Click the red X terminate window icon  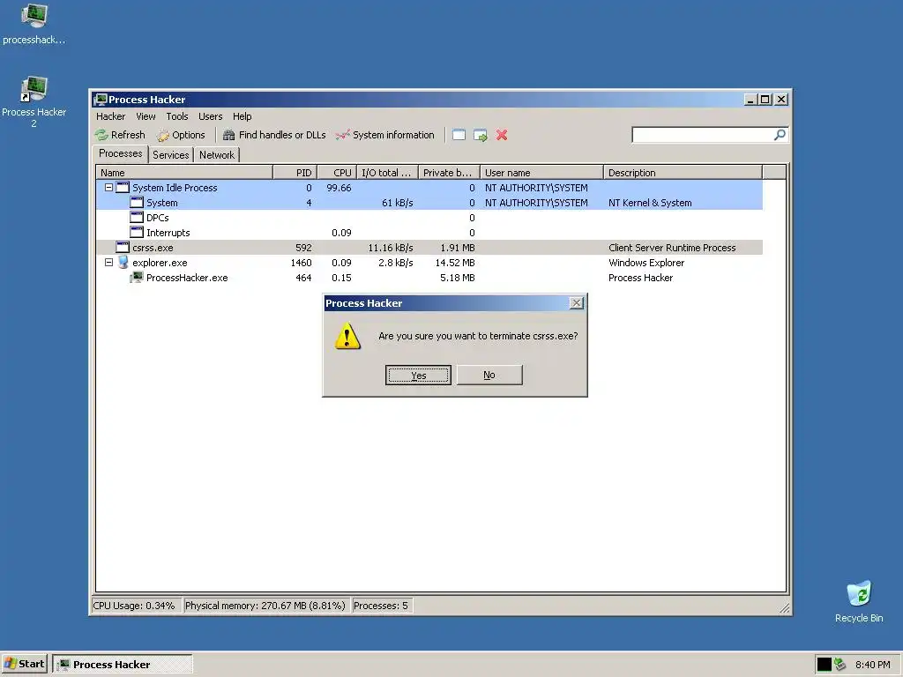coord(502,135)
